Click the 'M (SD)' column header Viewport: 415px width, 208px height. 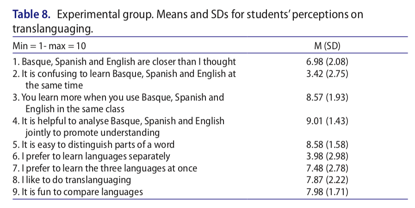327,46
